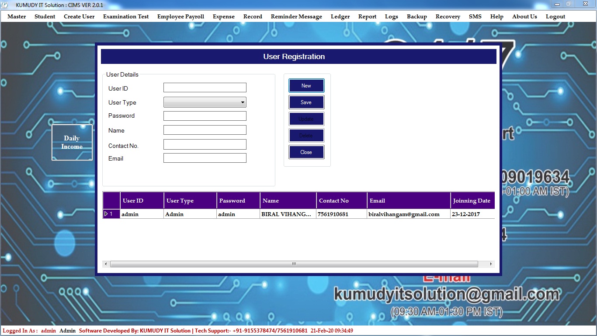Open the Reminder Message menu
597x336 pixels.
pos(296,17)
